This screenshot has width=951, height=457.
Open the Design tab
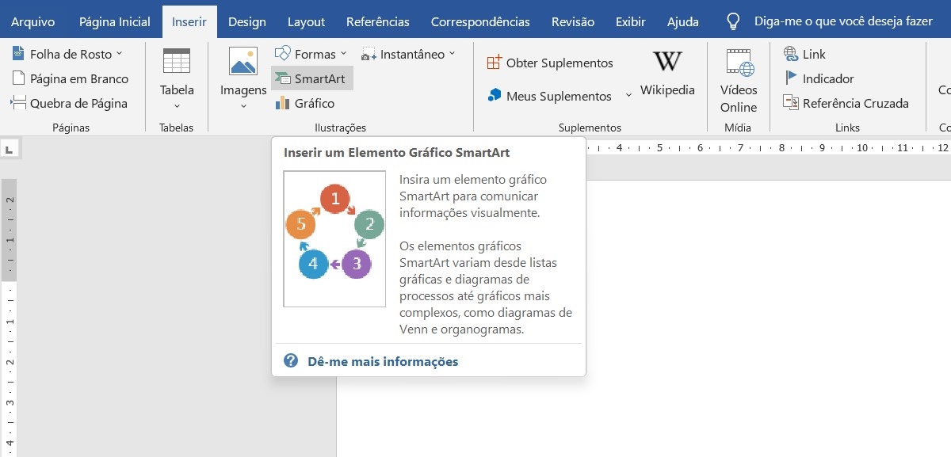247,22
